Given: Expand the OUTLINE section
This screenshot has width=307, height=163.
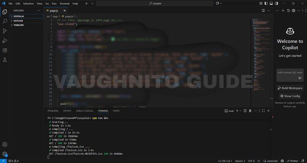Looking at the screenshot, I should pos(26,21).
